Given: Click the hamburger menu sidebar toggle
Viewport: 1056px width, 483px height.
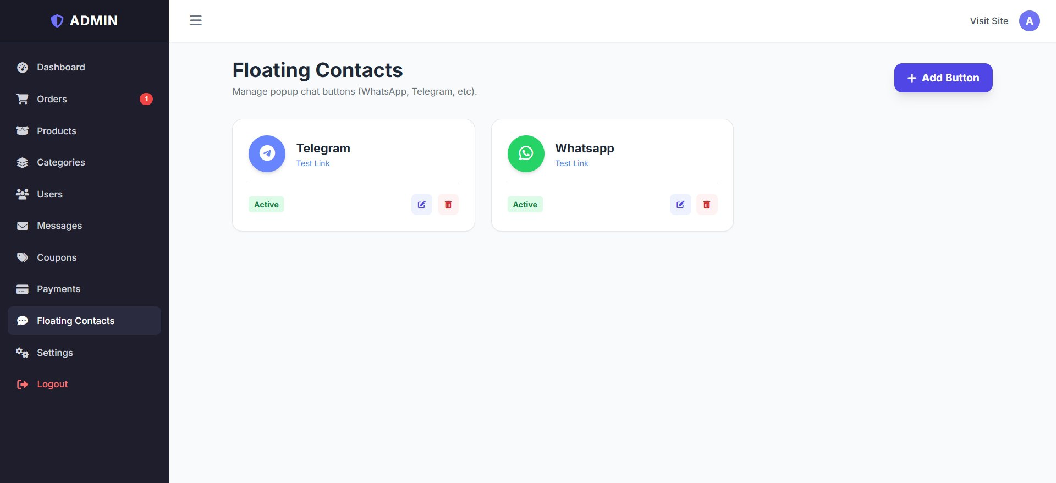Looking at the screenshot, I should [196, 21].
